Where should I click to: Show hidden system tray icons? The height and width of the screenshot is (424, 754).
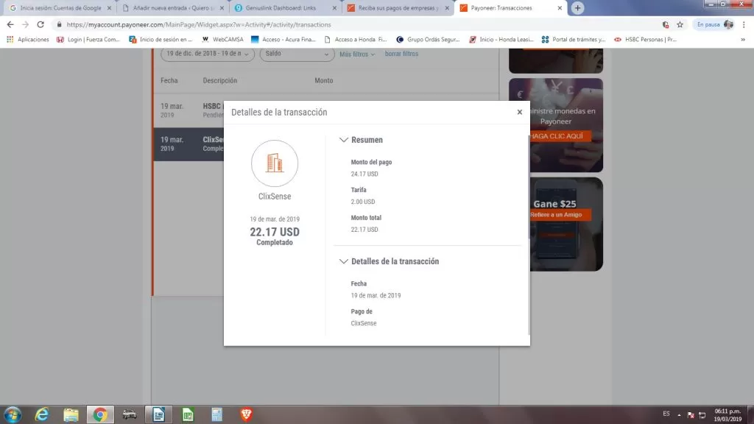click(679, 414)
